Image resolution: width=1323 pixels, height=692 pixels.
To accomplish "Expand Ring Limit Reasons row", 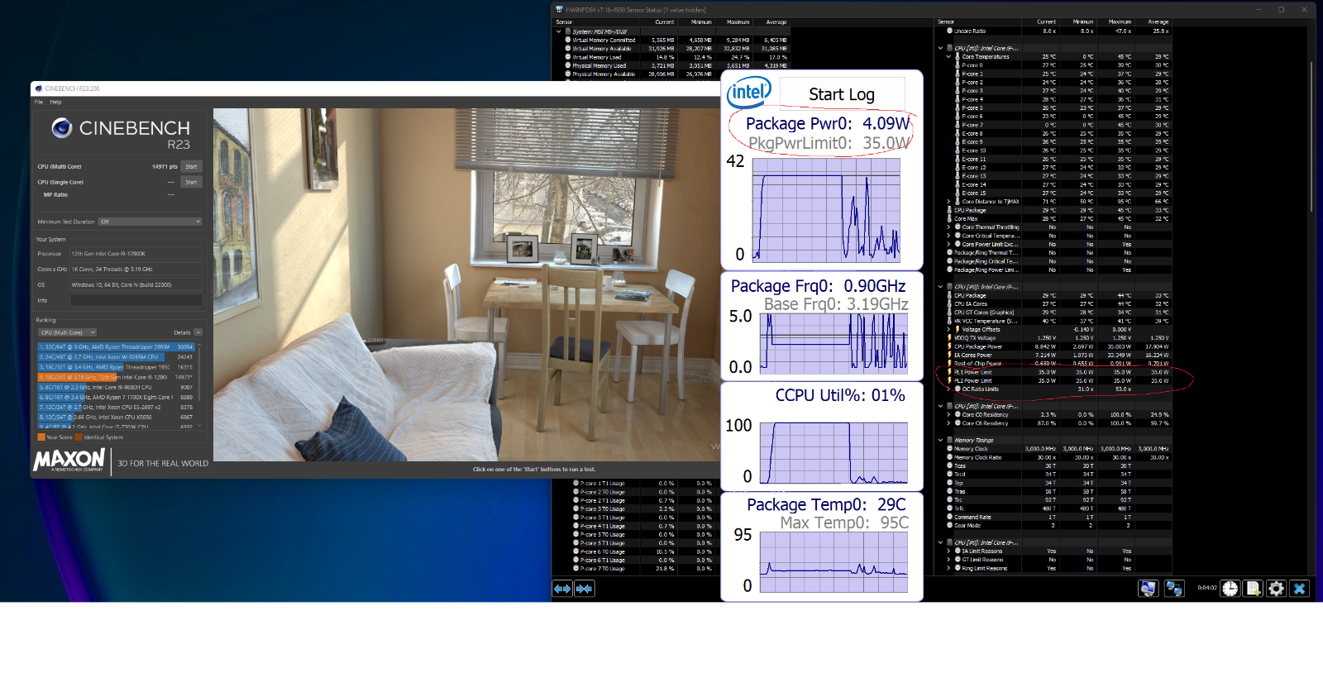I will pos(948,569).
